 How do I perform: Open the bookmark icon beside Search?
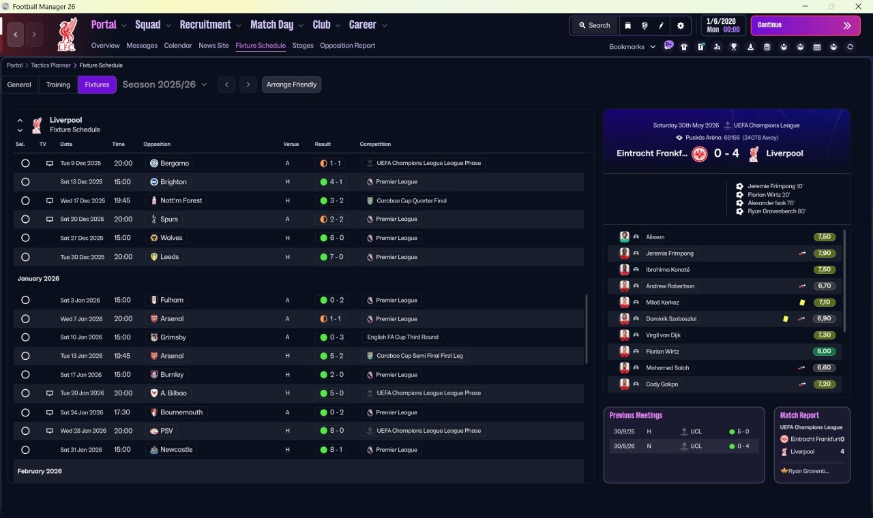point(627,25)
